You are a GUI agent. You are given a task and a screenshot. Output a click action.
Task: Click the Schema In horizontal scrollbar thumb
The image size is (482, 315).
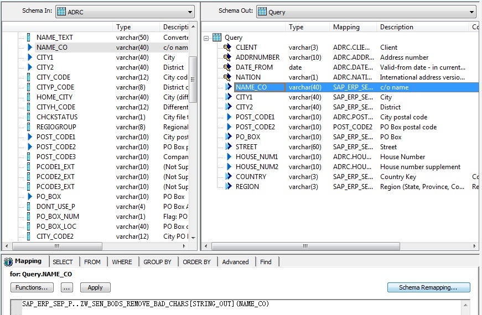tap(57, 246)
